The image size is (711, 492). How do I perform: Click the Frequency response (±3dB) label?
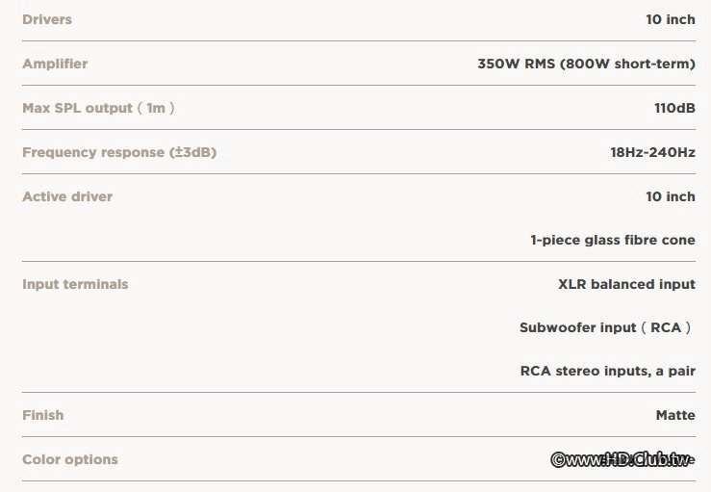(119, 152)
